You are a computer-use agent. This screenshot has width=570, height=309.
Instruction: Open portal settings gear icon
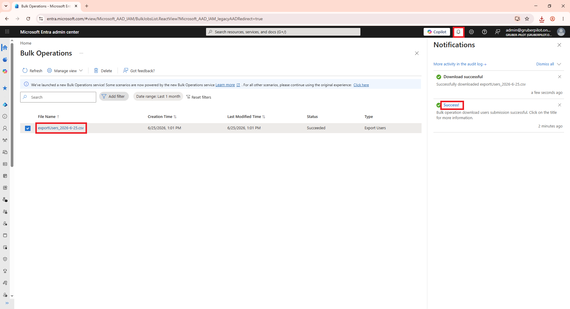click(471, 32)
